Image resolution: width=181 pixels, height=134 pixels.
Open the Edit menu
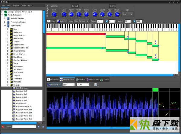coord(9,5)
